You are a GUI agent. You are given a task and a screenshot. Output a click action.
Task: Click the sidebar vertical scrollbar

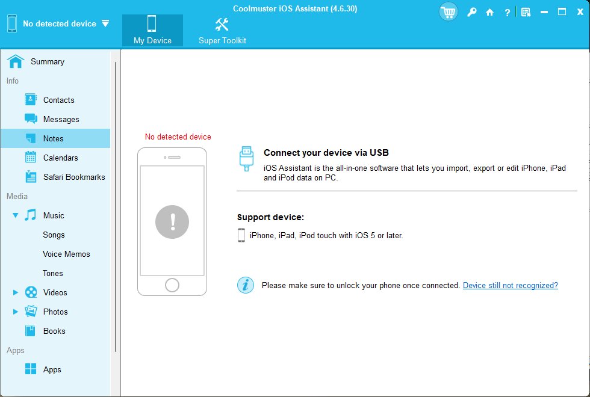tap(116, 207)
